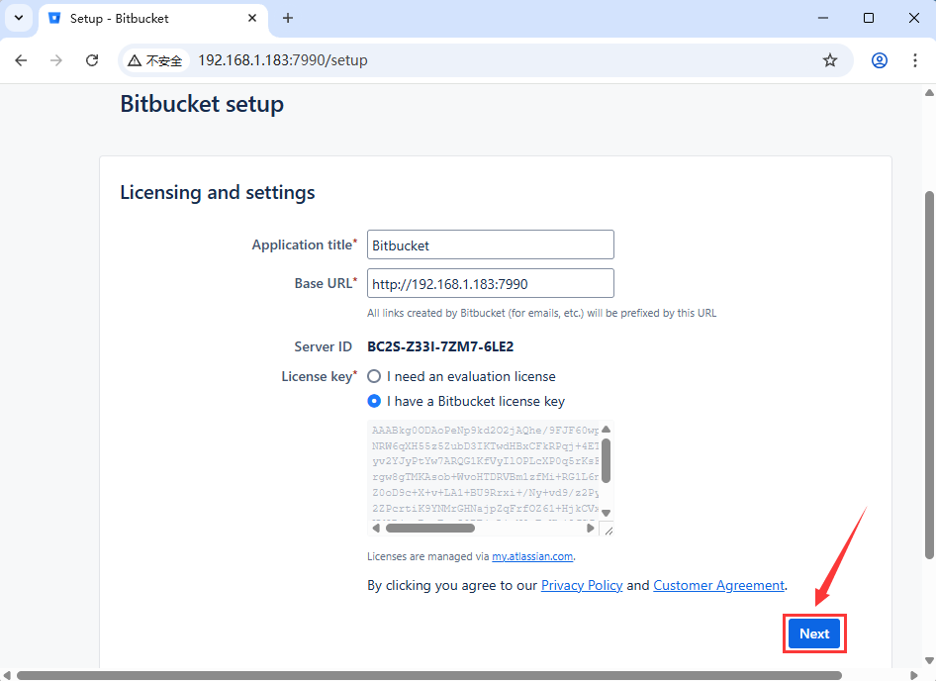Open the my.atlassian.com link

tap(532, 556)
